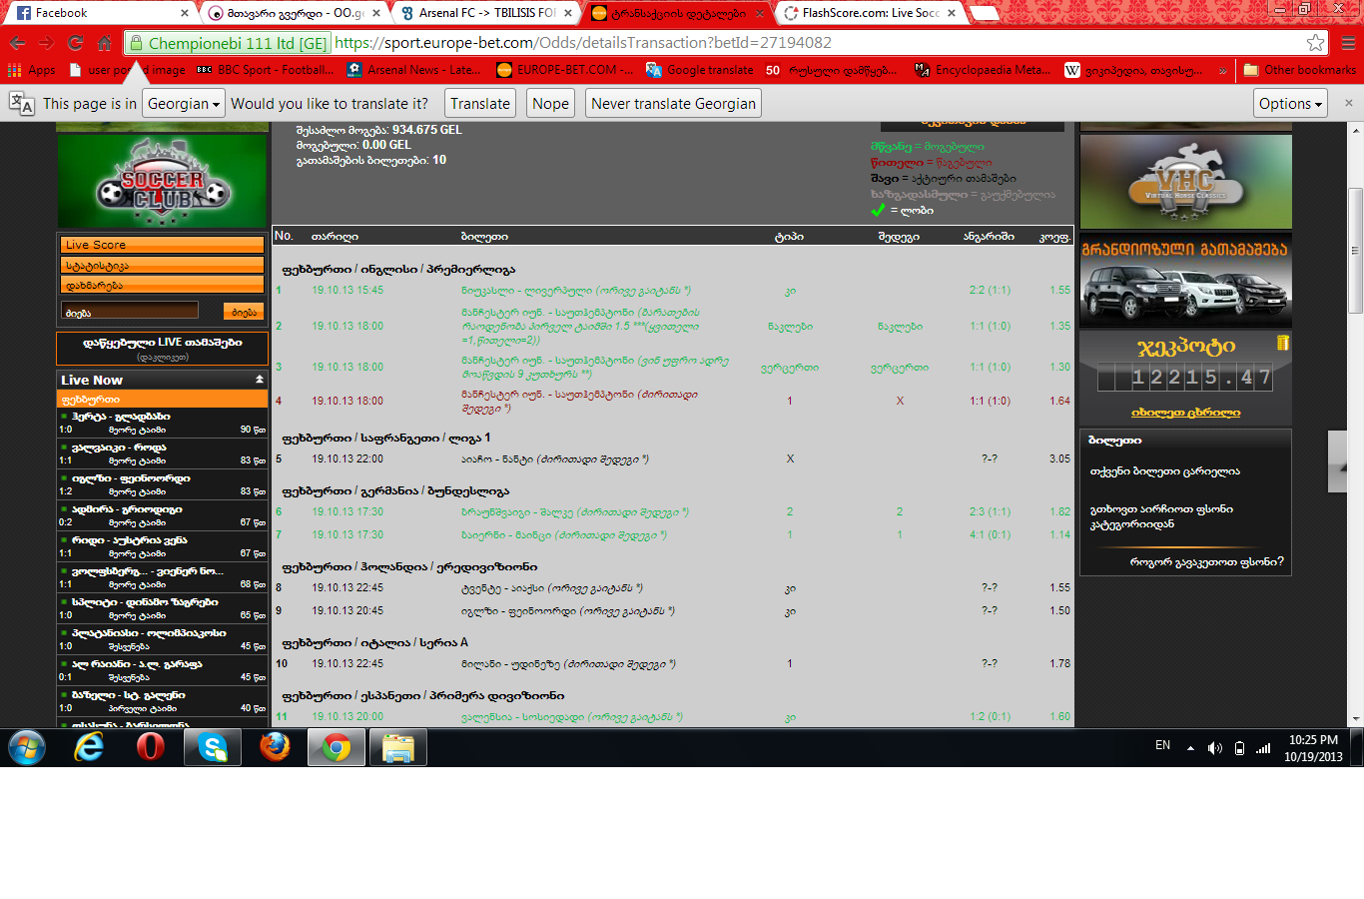The width and height of the screenshot is (1364, 899).
Task: Click the EN language indicator in tray
Action: click(1162, 745)
